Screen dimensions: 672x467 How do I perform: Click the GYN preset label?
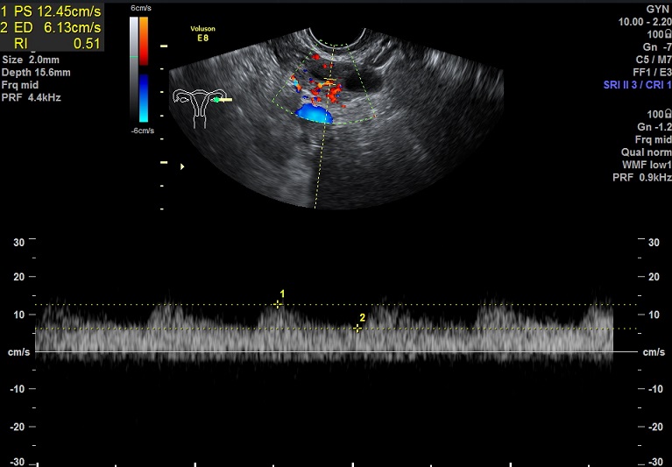click(x=657, y=8)
